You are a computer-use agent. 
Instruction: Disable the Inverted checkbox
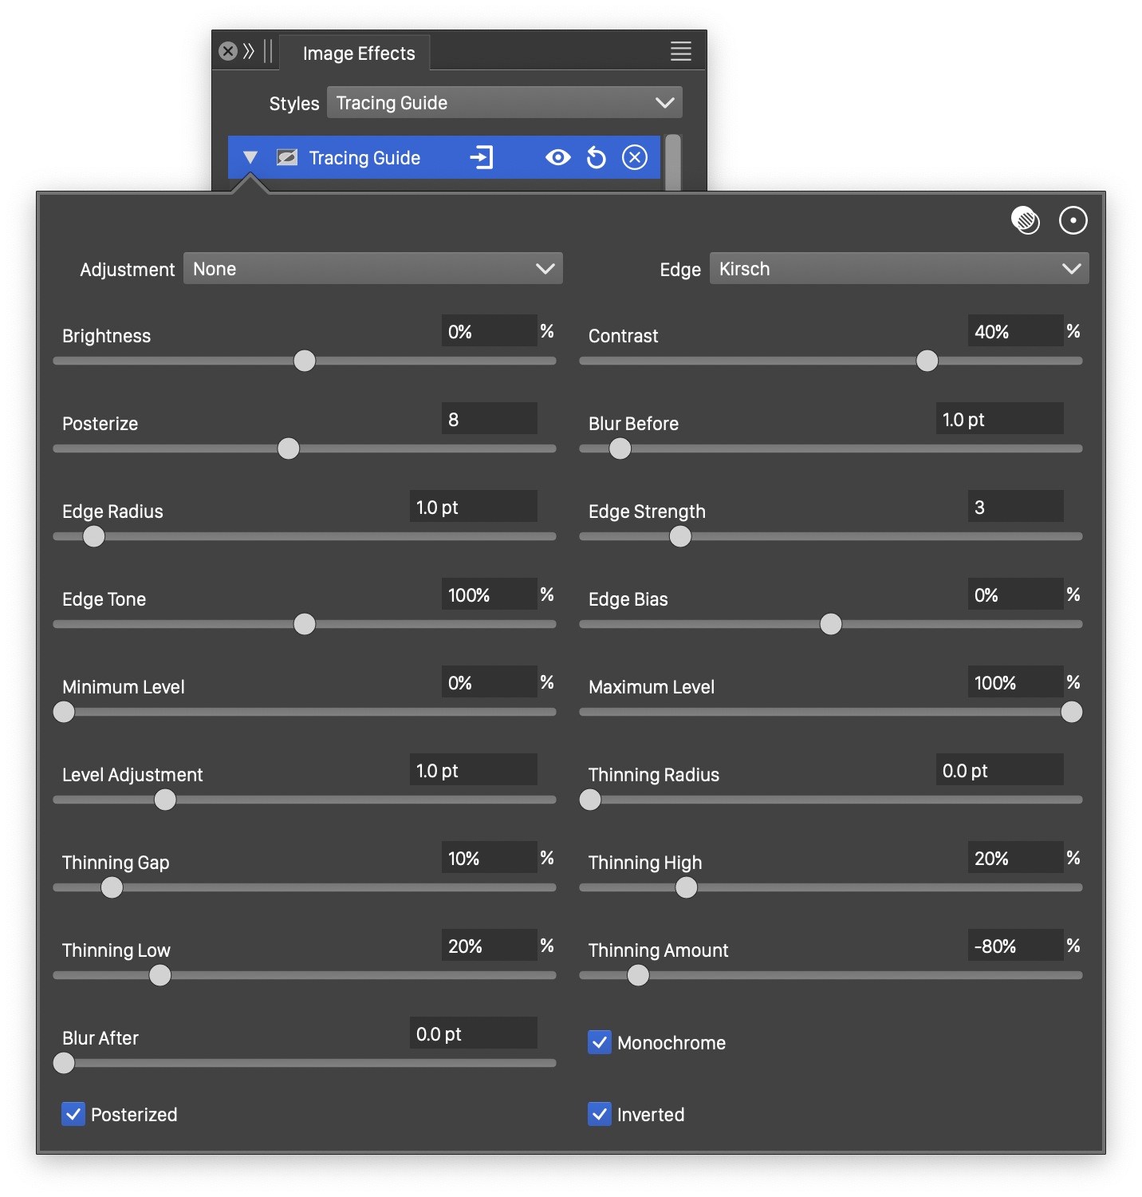[600, 1114]
